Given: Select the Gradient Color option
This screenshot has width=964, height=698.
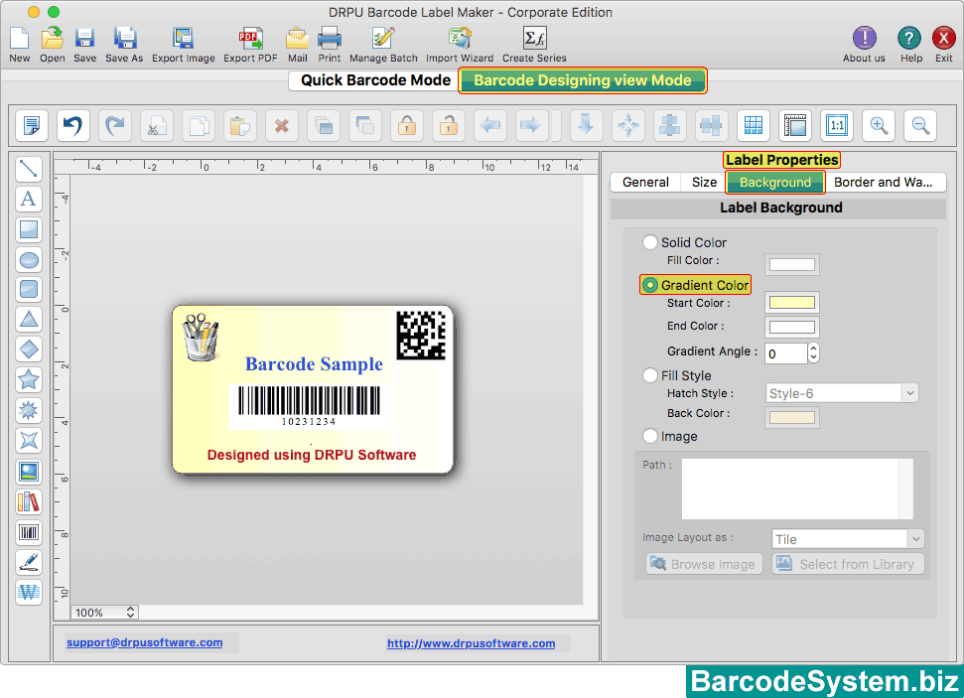Looking at the screenshot, I should click(x=650, y=285).
